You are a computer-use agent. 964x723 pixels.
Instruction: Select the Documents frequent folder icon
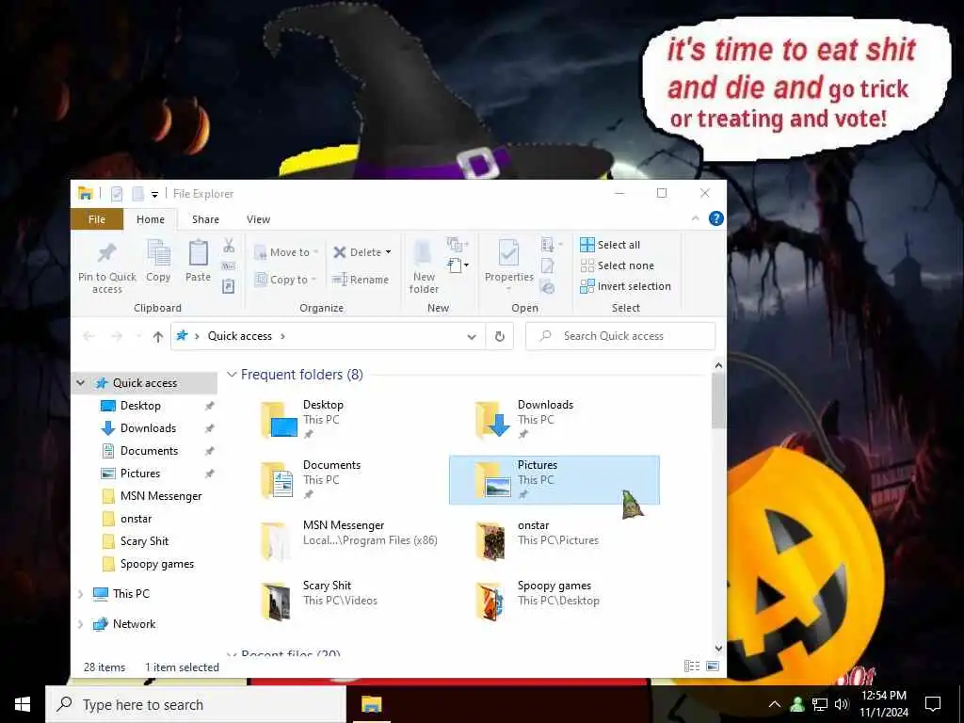pyautogui.click(x=279, y=479)
